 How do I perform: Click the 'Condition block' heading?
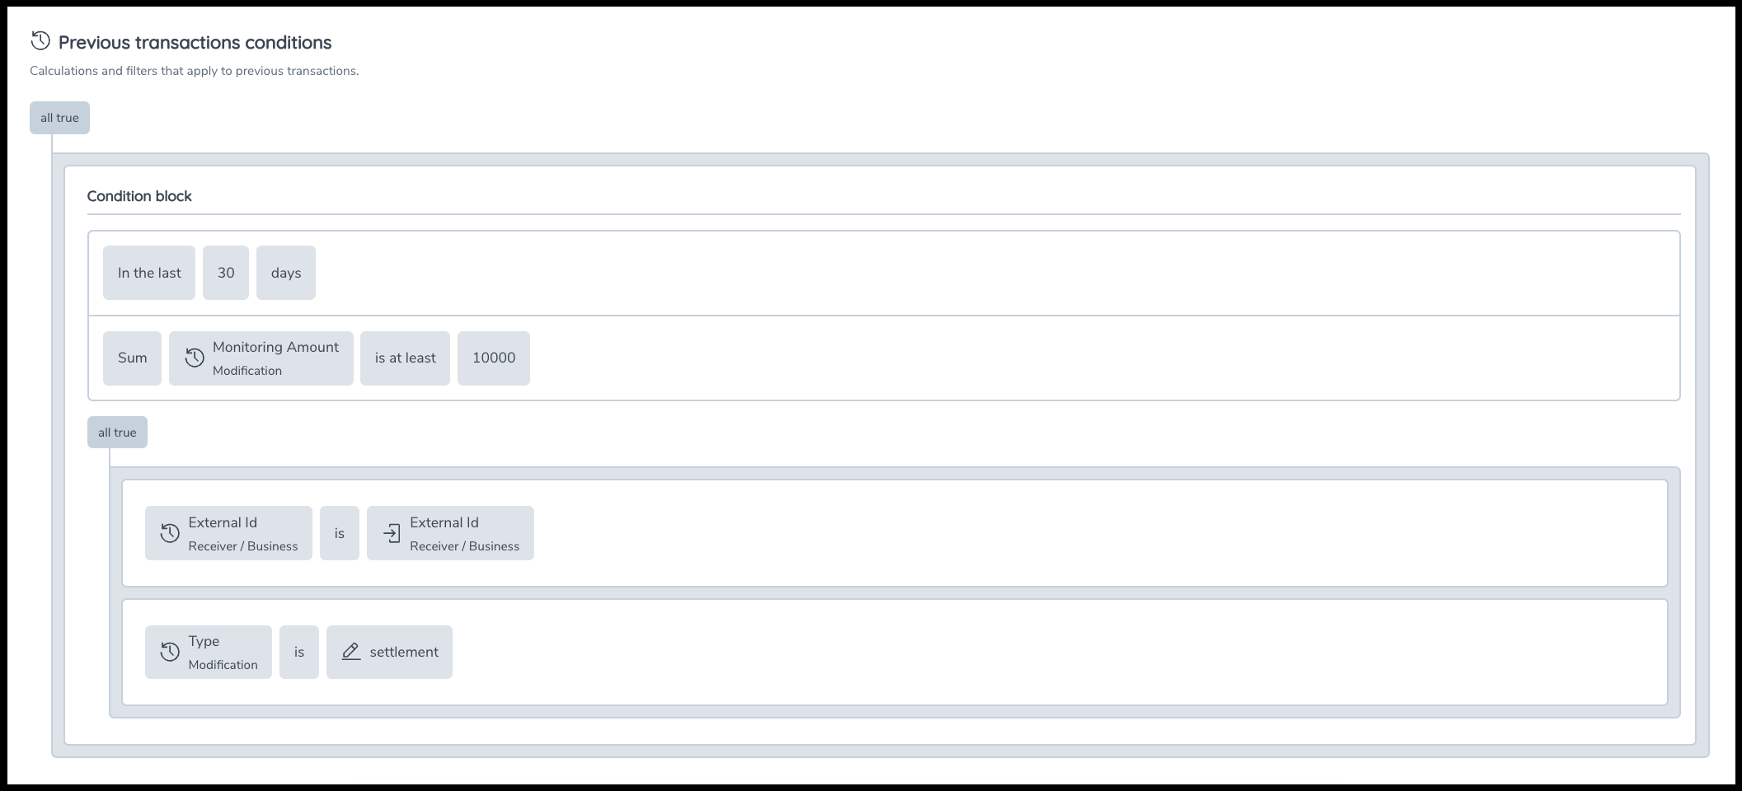coord(139,196)
